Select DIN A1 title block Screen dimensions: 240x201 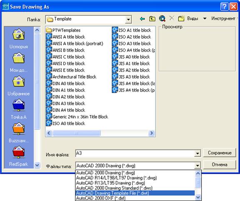pos(65,90)
